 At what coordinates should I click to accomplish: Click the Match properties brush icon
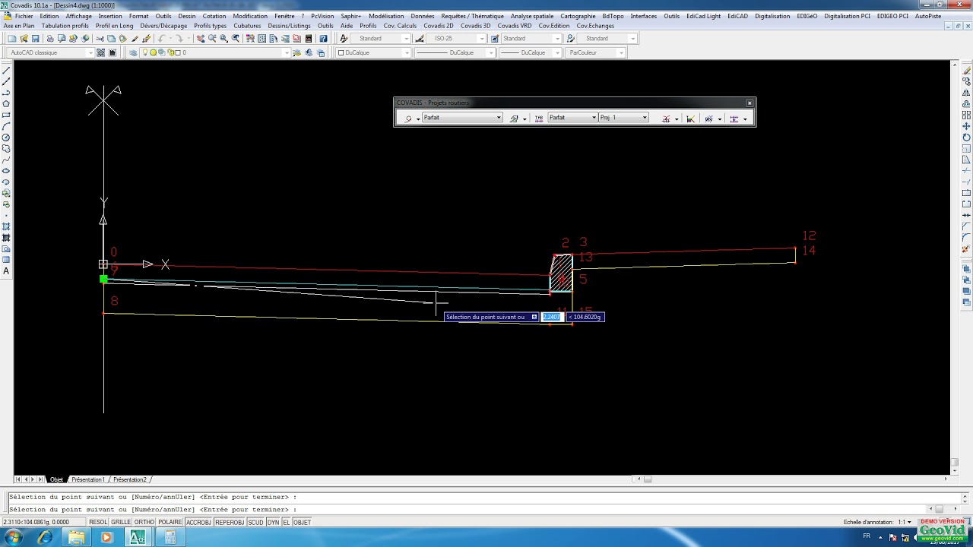coord(135,39)
